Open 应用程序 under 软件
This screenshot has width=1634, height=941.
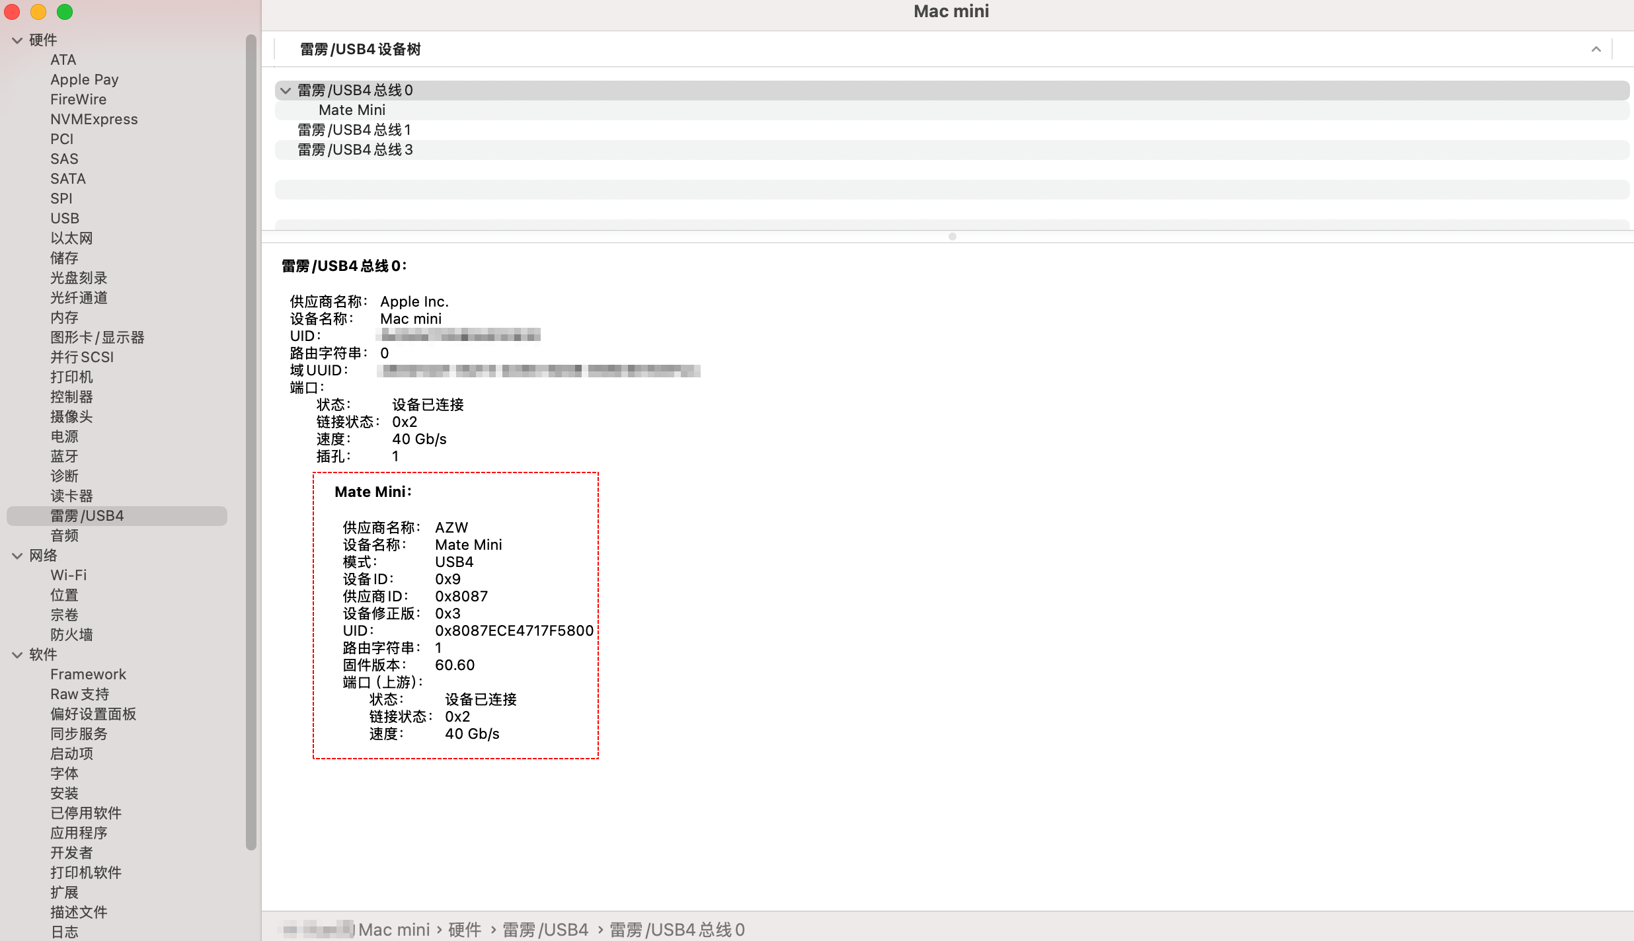coord(79,833)
